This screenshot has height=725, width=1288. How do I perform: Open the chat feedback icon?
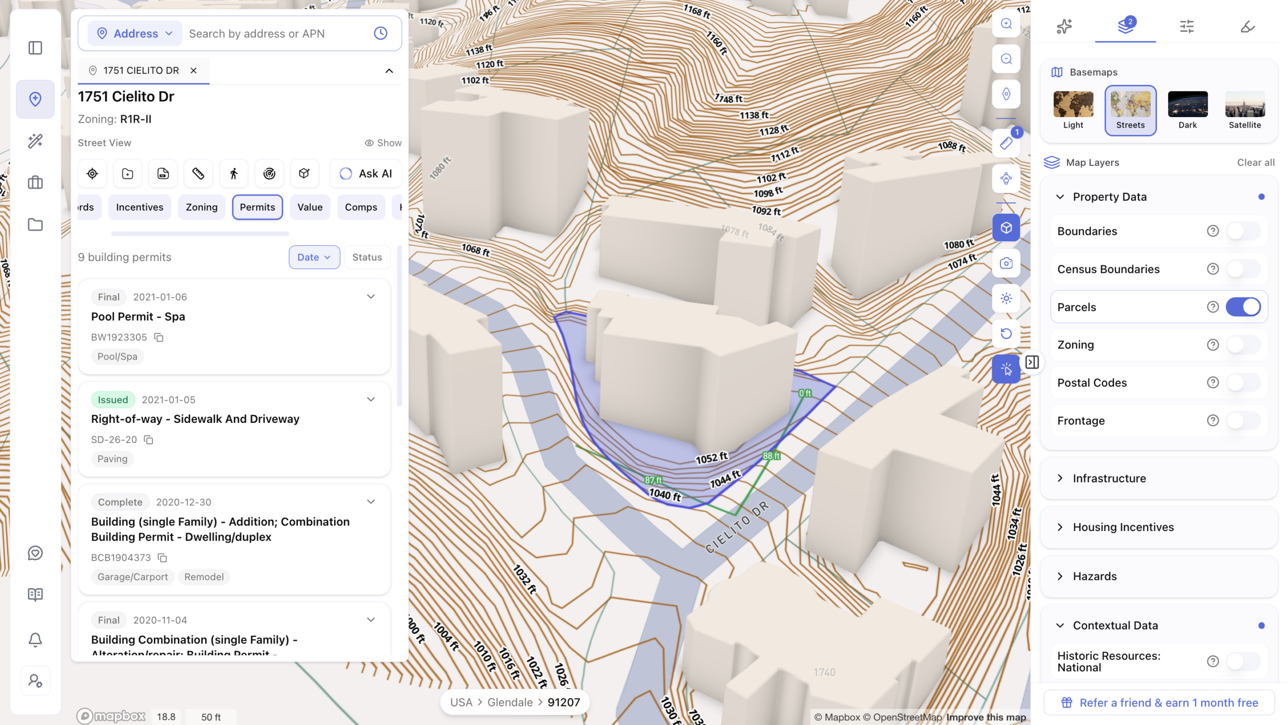pos(35,553)
